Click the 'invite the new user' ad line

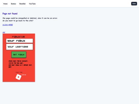16,63
